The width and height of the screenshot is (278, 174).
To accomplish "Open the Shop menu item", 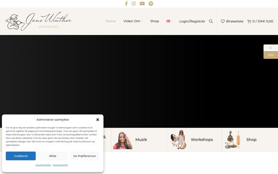I will click(154, 21).
